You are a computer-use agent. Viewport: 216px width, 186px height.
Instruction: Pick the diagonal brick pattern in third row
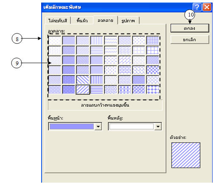coord(125,60)
